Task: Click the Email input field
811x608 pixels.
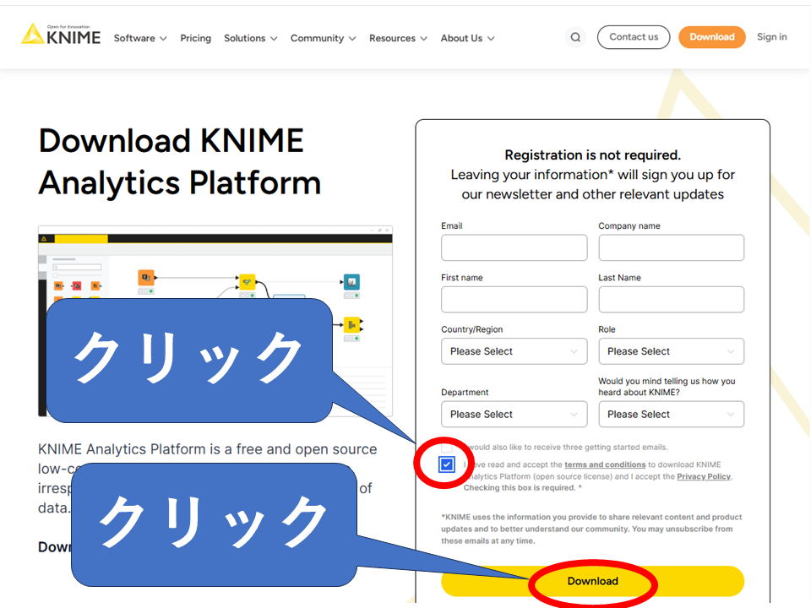Action: [514, 247]
